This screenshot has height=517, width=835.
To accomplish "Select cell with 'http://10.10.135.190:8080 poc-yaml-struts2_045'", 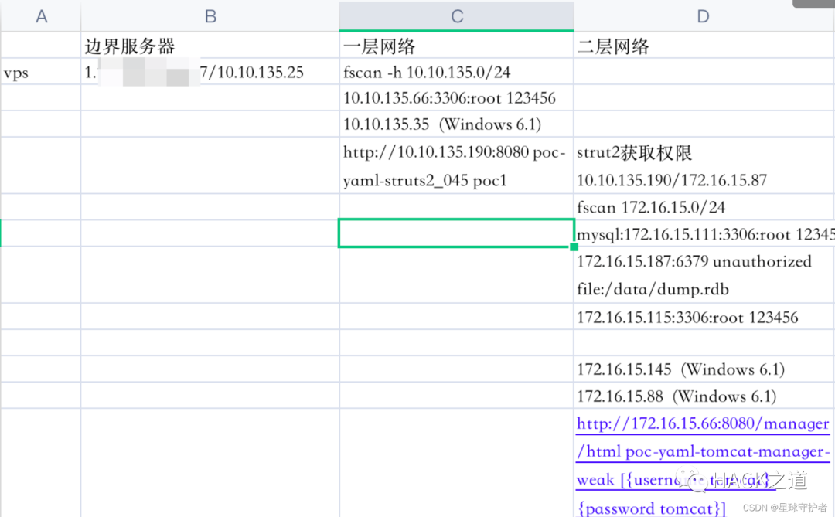I will (456, 165).
